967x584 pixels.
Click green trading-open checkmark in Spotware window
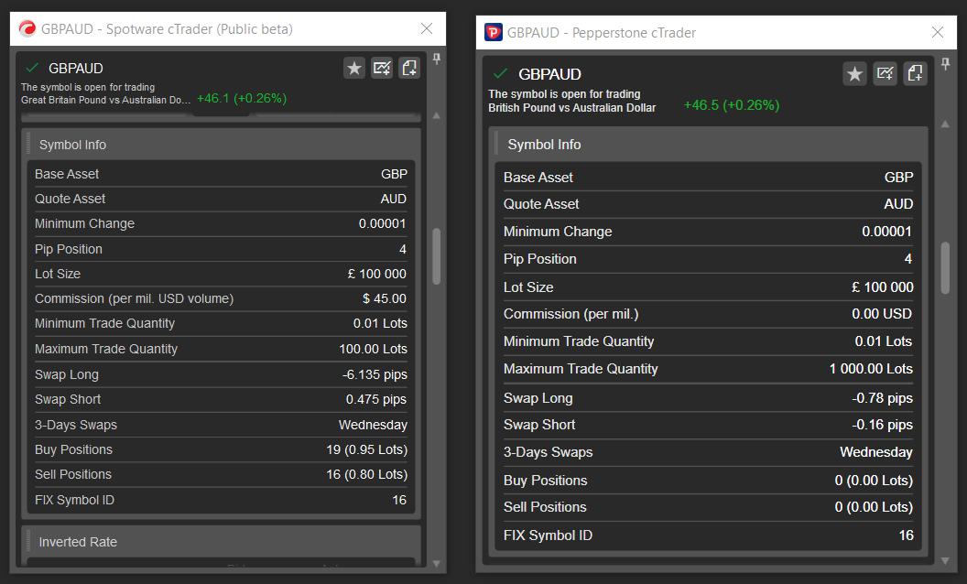32,67
